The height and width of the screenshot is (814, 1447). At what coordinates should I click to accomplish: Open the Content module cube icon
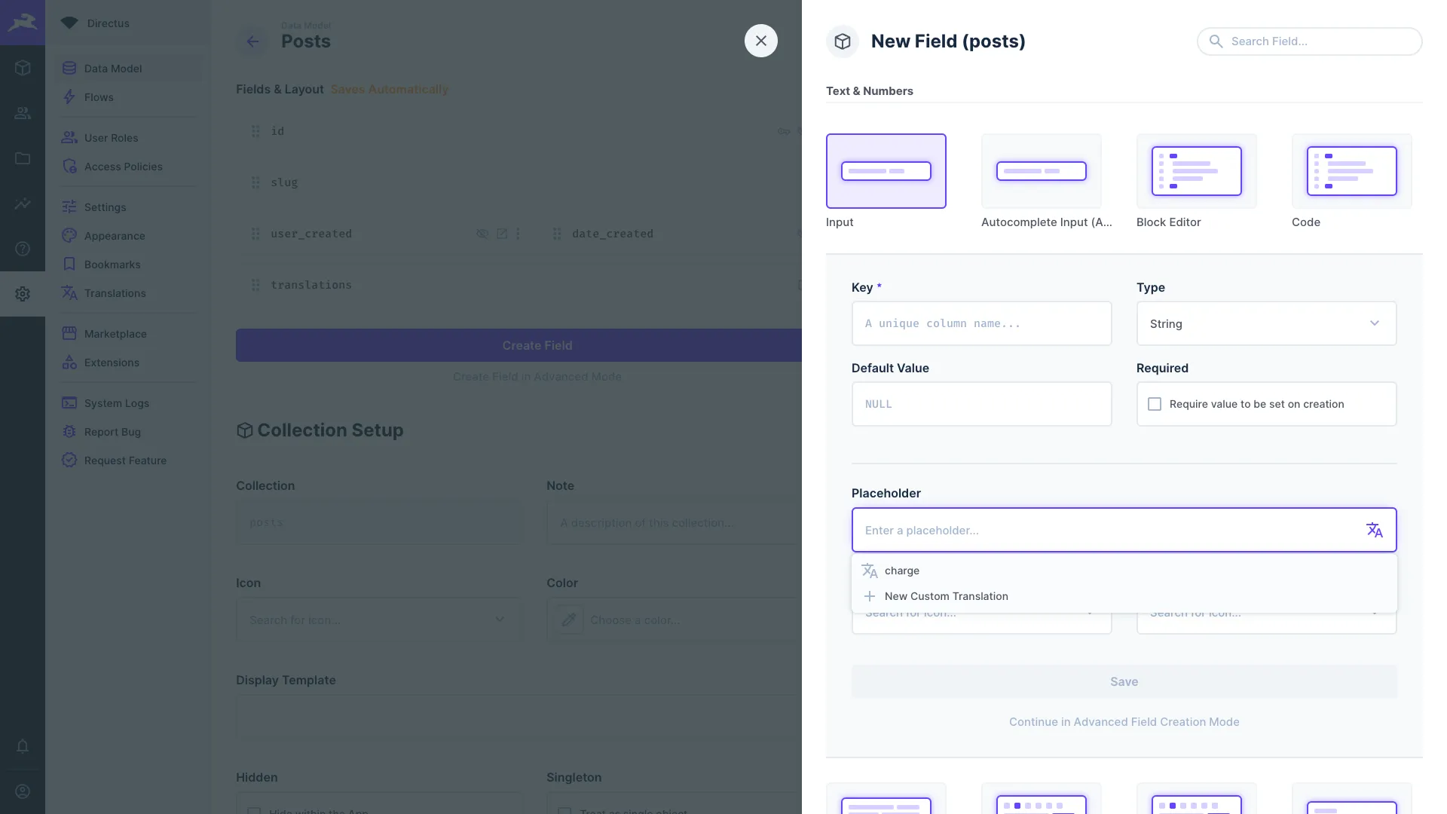pyautogui.click(x=23, y=68)
